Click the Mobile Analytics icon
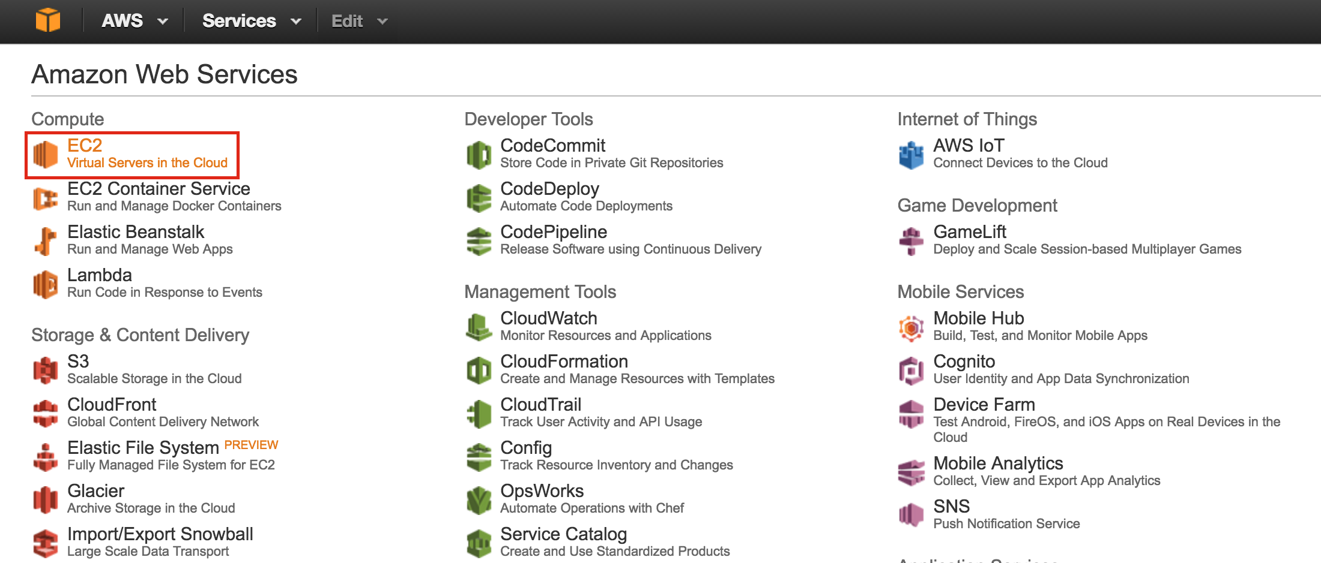Viewport: 1321px width, 563px height. point(911,472)
